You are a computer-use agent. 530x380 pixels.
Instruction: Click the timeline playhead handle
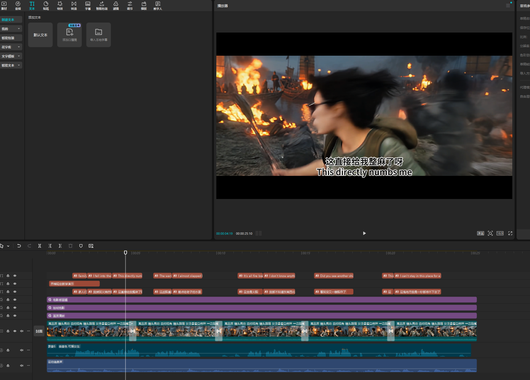click(x=126, y=253)
